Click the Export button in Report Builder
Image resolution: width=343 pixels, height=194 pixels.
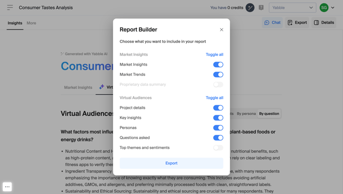pyautogui.click(x=171, y=163)
